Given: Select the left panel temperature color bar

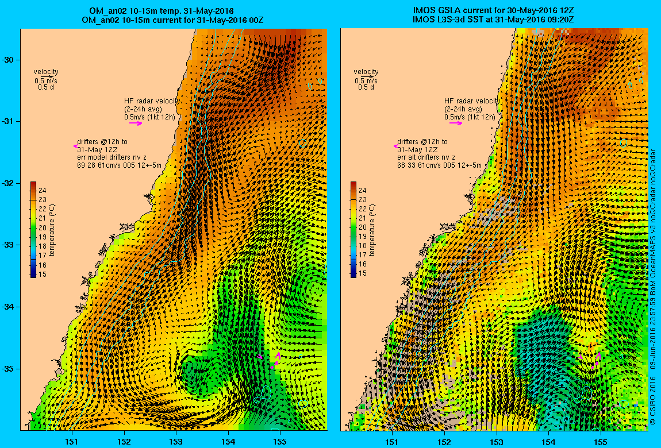Looking at the screenshot, I should 33,230.
